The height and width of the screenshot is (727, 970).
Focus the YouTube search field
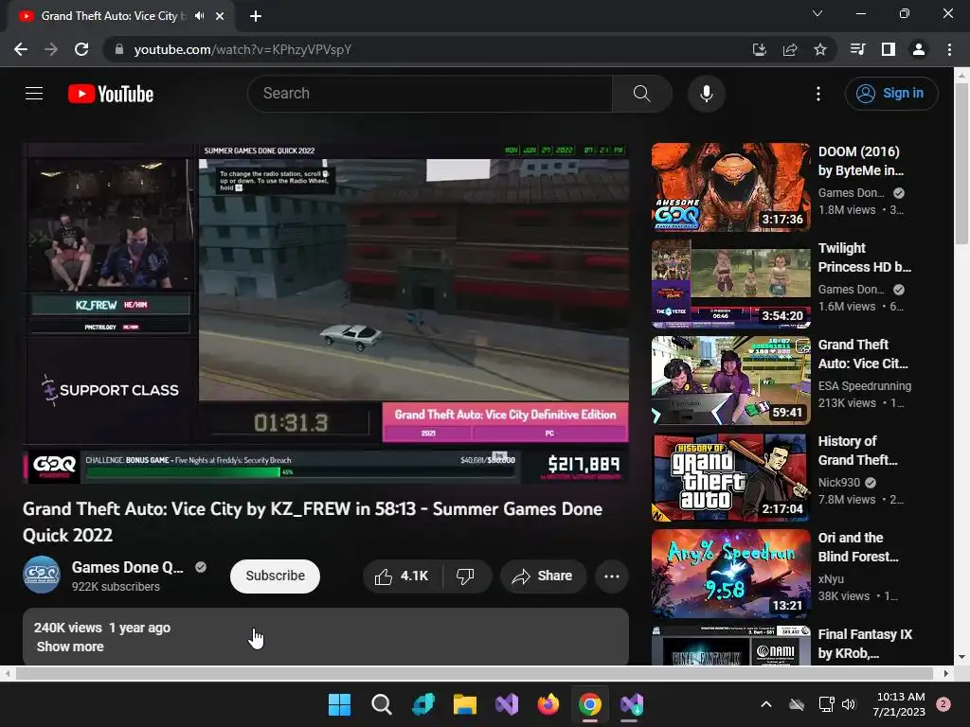point(430,94)
